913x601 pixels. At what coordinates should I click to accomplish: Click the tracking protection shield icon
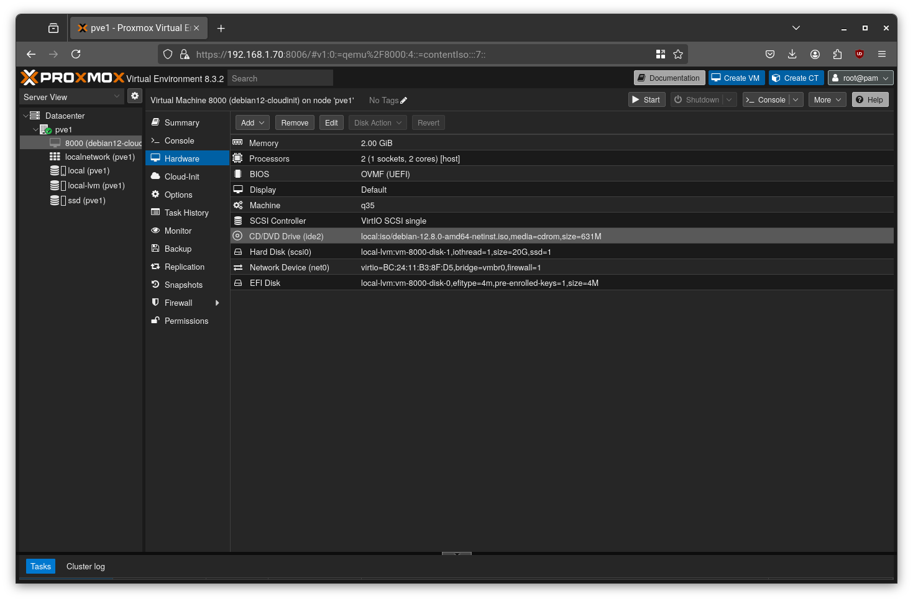pos(168,54)
